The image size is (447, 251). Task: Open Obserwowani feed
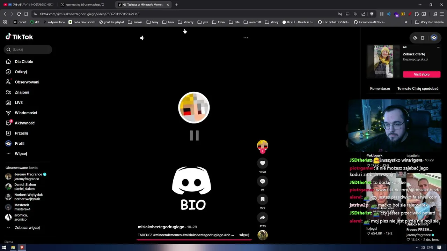[x=27, y=82]
